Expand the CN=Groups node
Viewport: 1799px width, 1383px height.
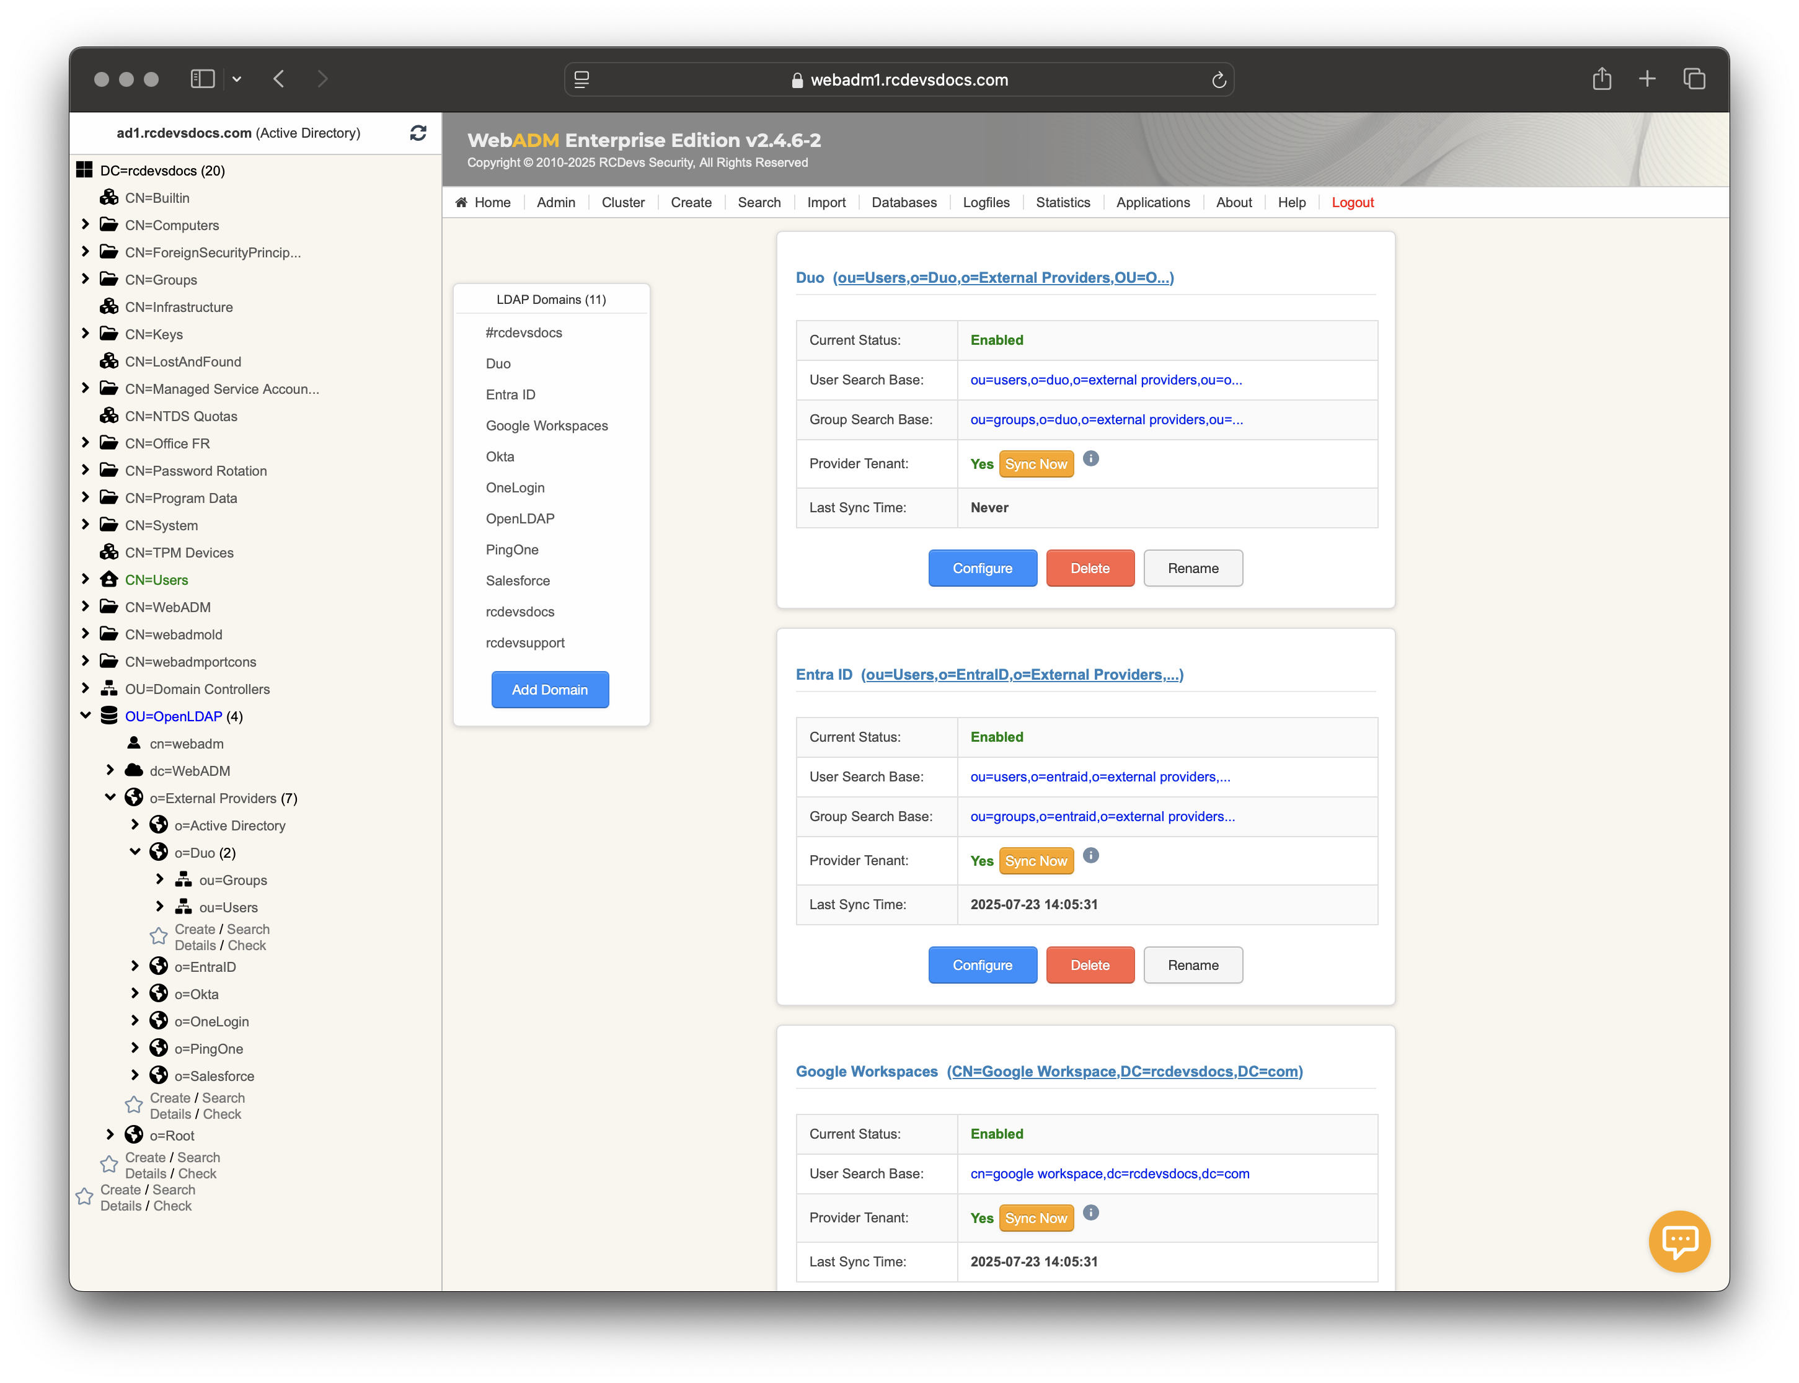click(x=86, y=278)
